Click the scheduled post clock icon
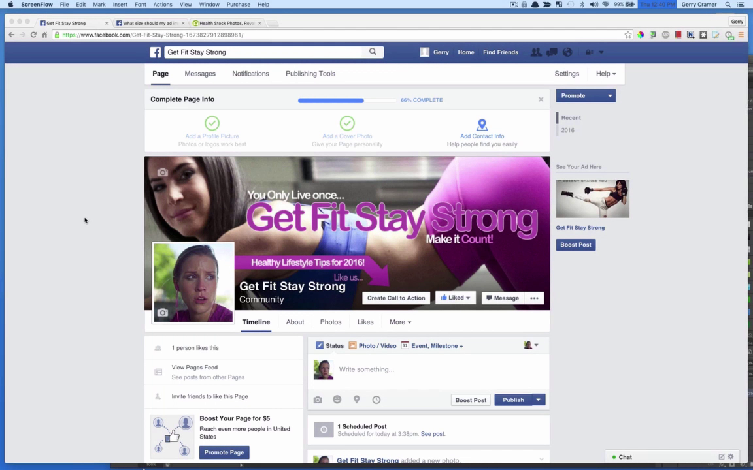 point(324,430)
